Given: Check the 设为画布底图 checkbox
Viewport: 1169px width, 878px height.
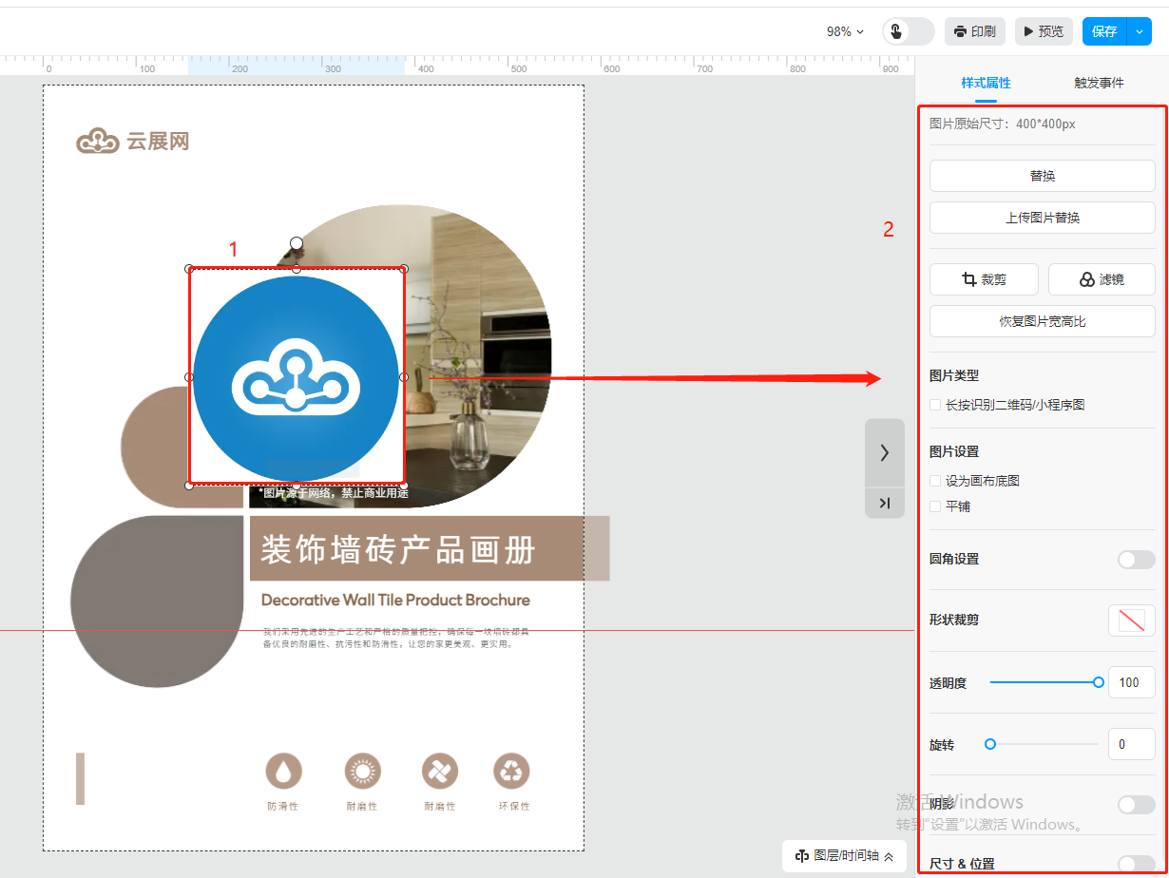Looking at the screenshot, I should tap(936, 481).
